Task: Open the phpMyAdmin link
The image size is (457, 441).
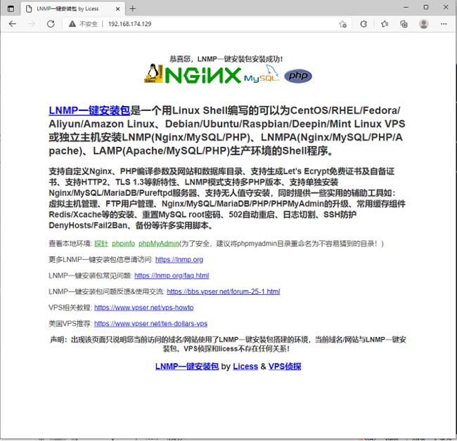Action: tap(159, 244)
